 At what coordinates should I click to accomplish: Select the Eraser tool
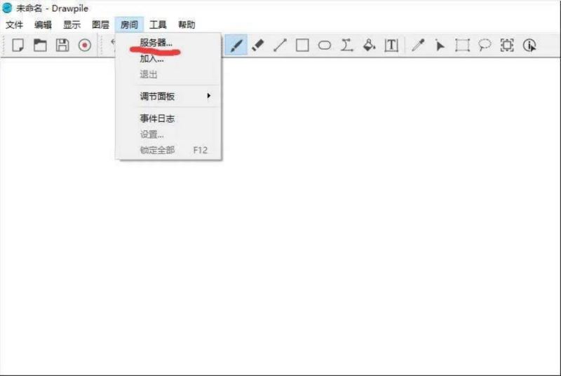coord(258,46)
